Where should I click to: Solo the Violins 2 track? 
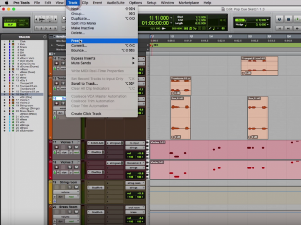pos(70,167)
